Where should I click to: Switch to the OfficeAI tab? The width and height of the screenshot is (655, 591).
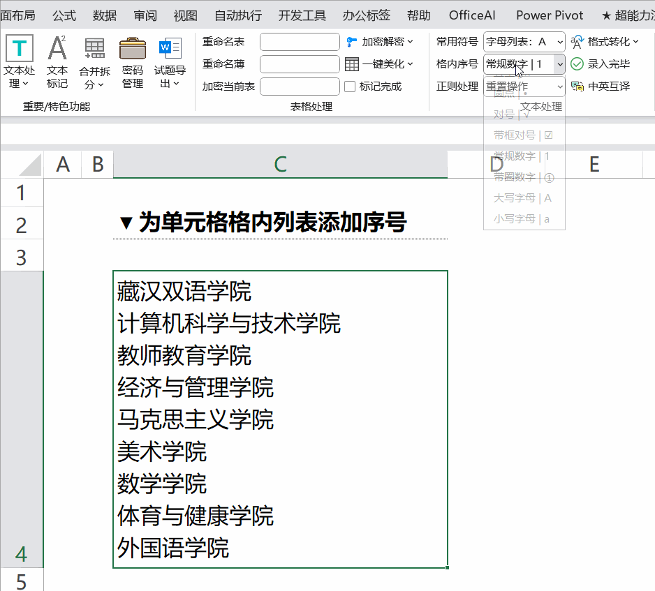click(472, 15)
